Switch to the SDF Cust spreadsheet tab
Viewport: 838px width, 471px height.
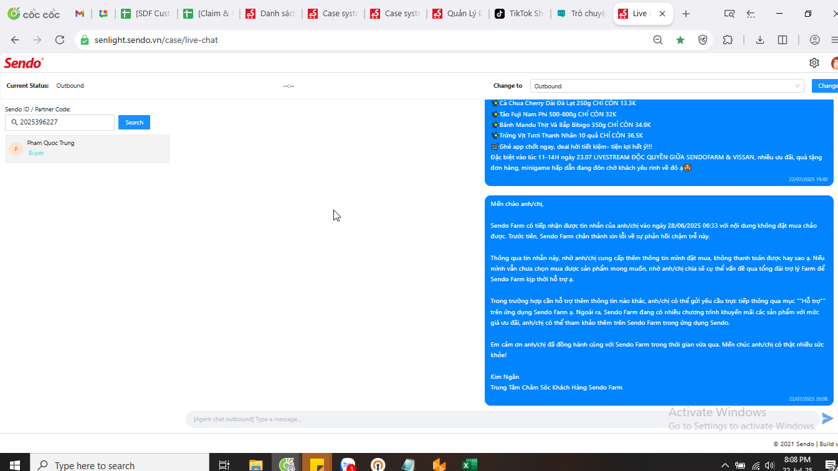click(x=146, y=14)
